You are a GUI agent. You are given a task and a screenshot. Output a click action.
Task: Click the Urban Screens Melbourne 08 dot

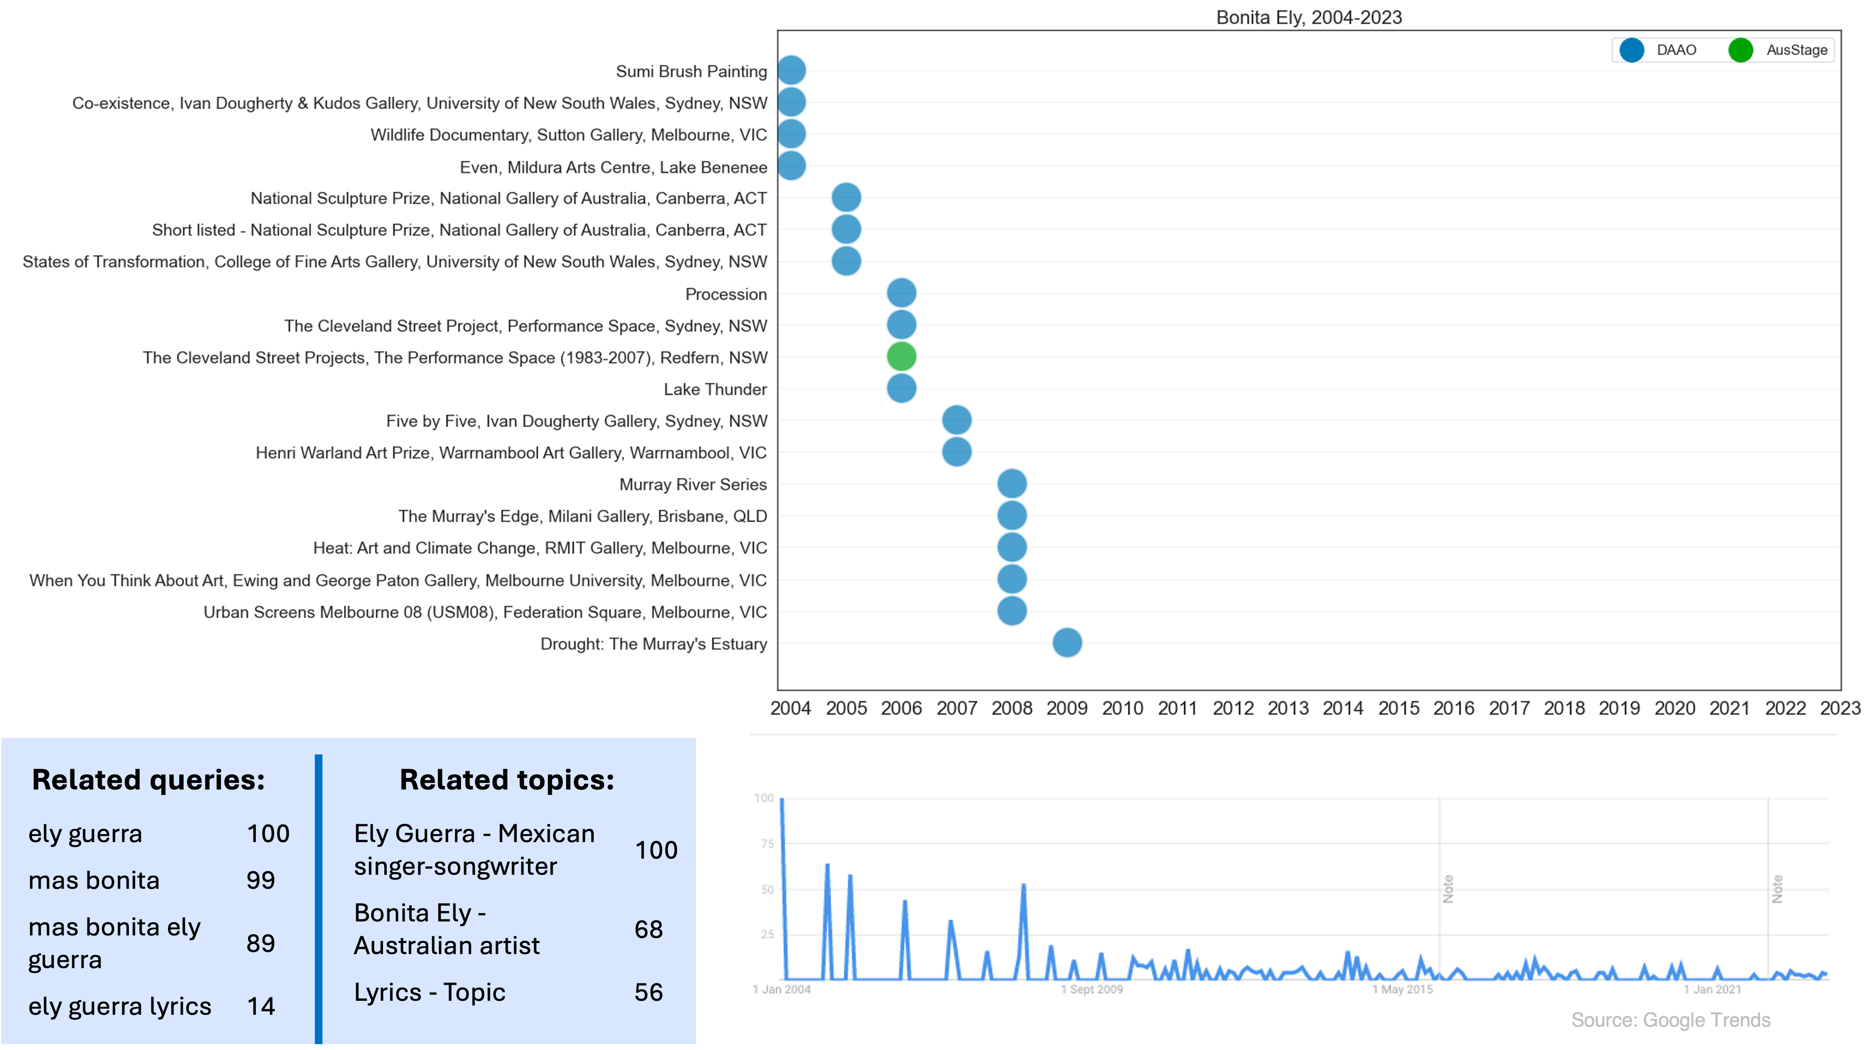pyautogui.click(x=1012, y=610)
